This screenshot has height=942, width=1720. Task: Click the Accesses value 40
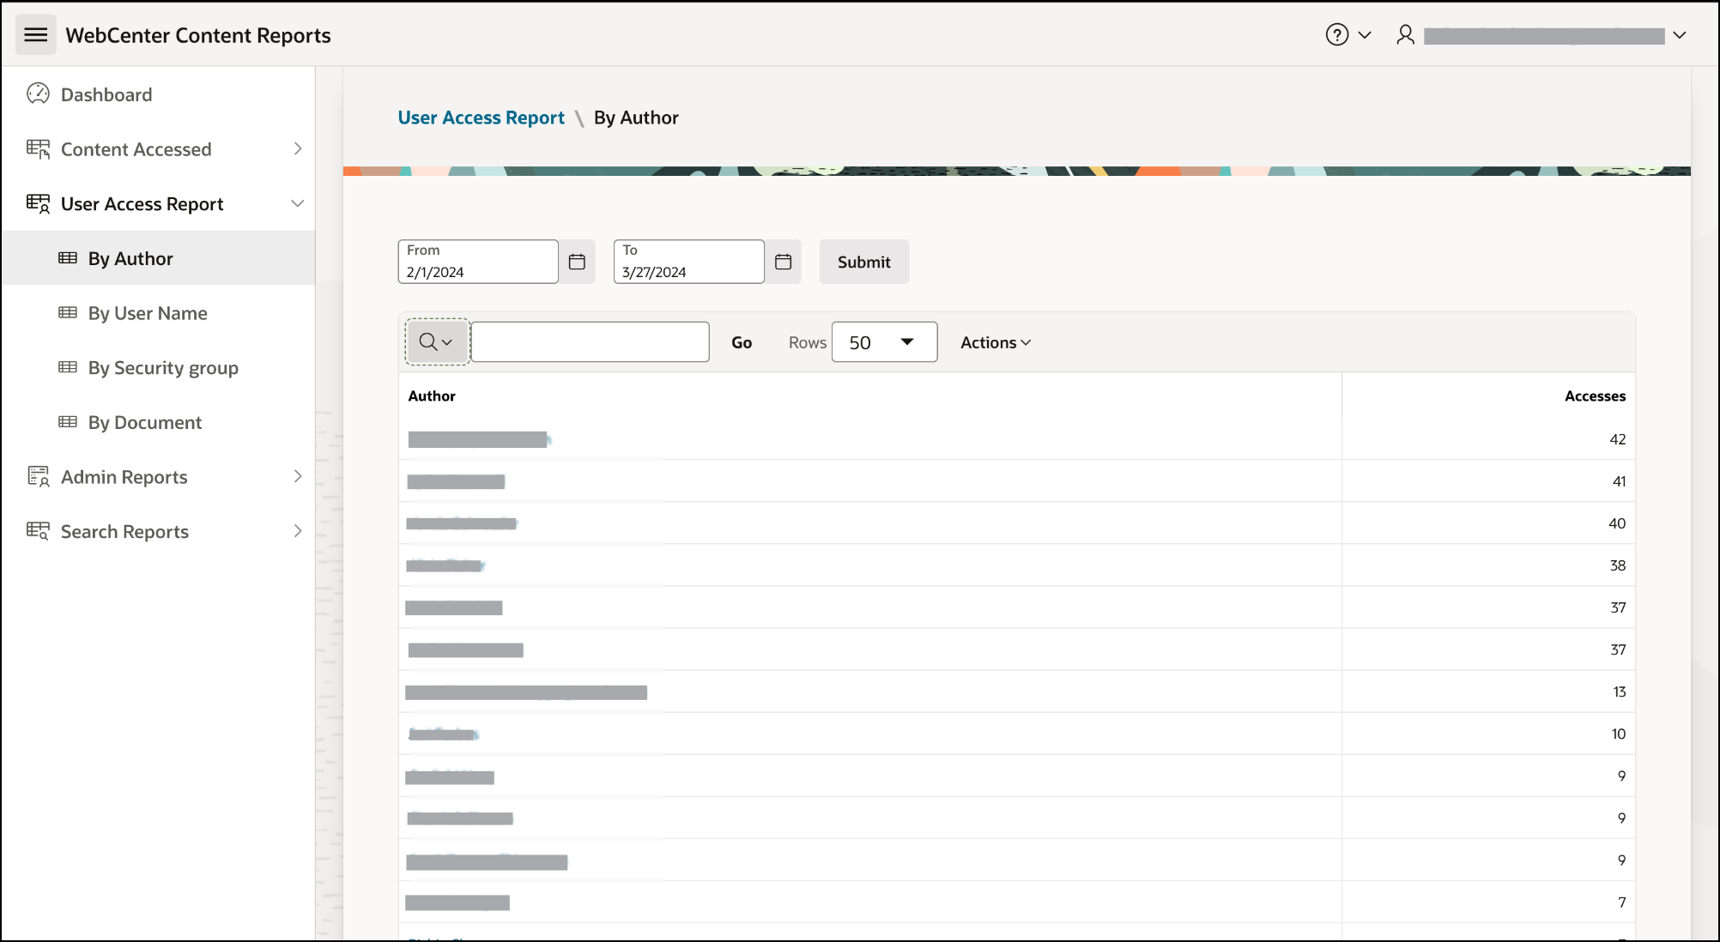click(1617, 523)
